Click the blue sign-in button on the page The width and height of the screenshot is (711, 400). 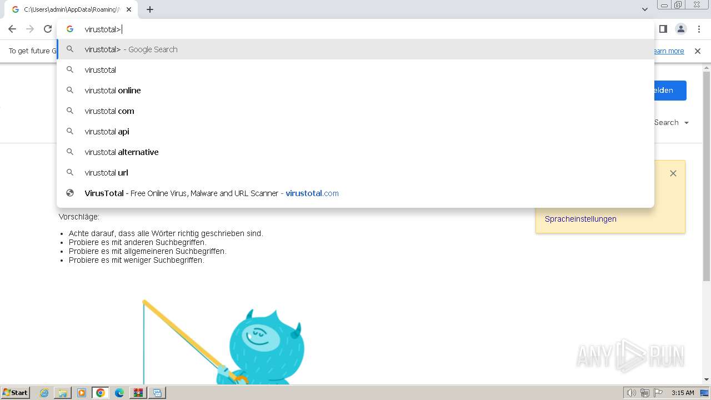[x=669, y=91]
